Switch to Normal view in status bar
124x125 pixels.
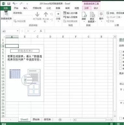pos(111,124)
